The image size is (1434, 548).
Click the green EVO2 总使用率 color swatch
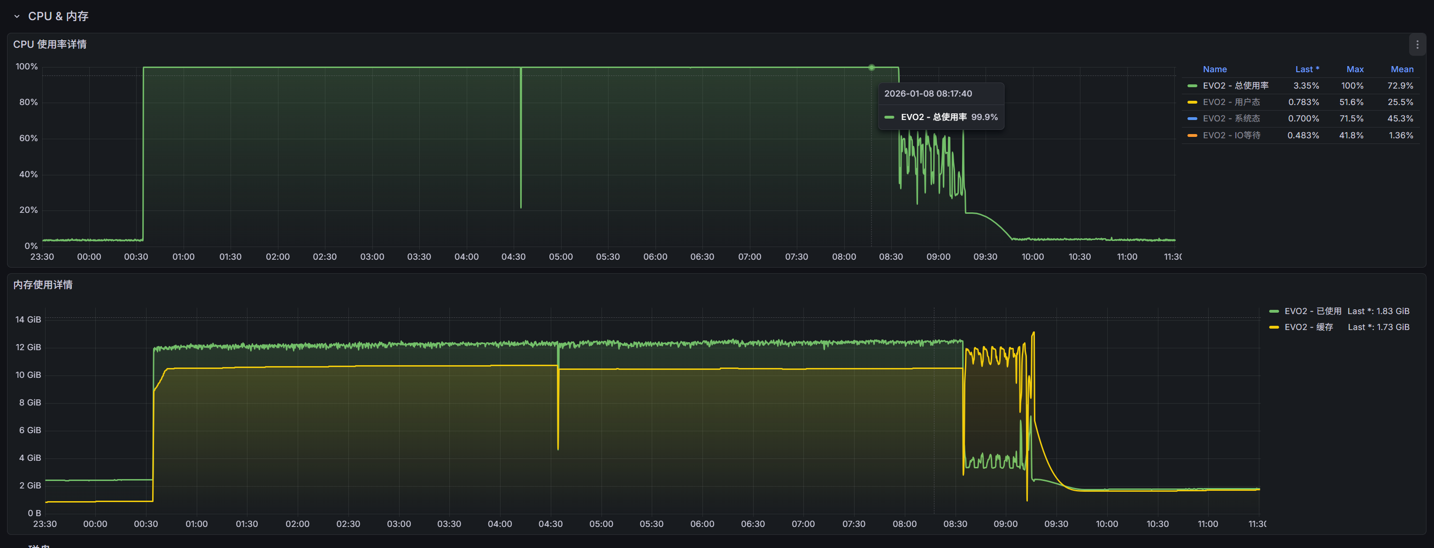(1192, 86)
